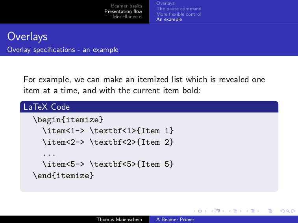Go to the Miscellaneous section
Viewport: 298px width, 223px height.
(x=127, y=17)
